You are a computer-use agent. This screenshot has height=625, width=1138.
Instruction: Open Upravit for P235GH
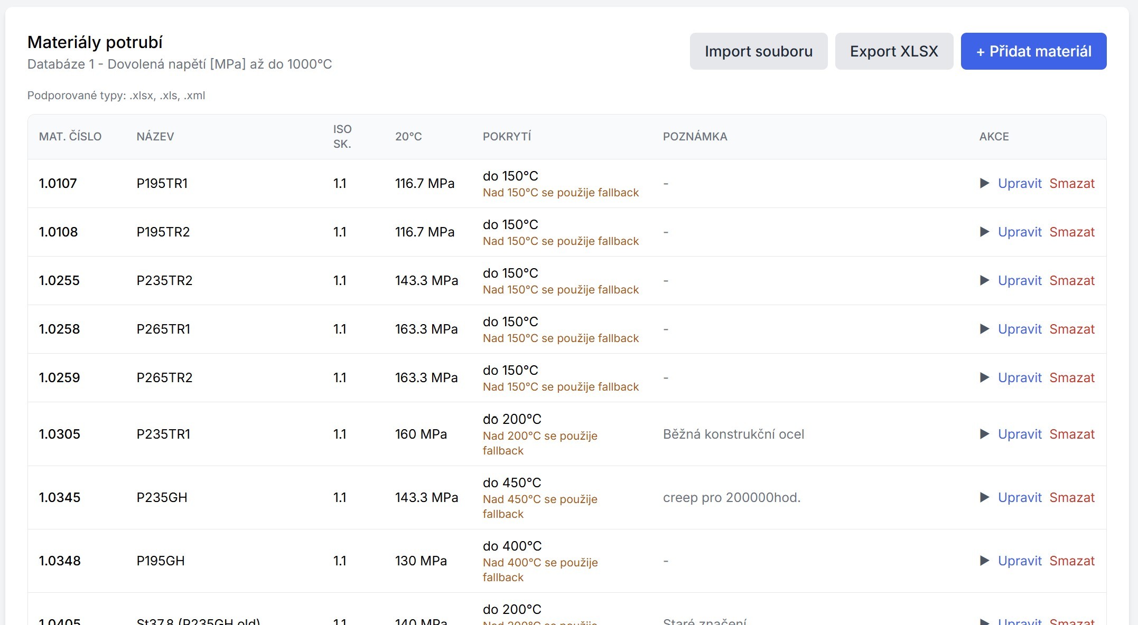(1019, 497)
